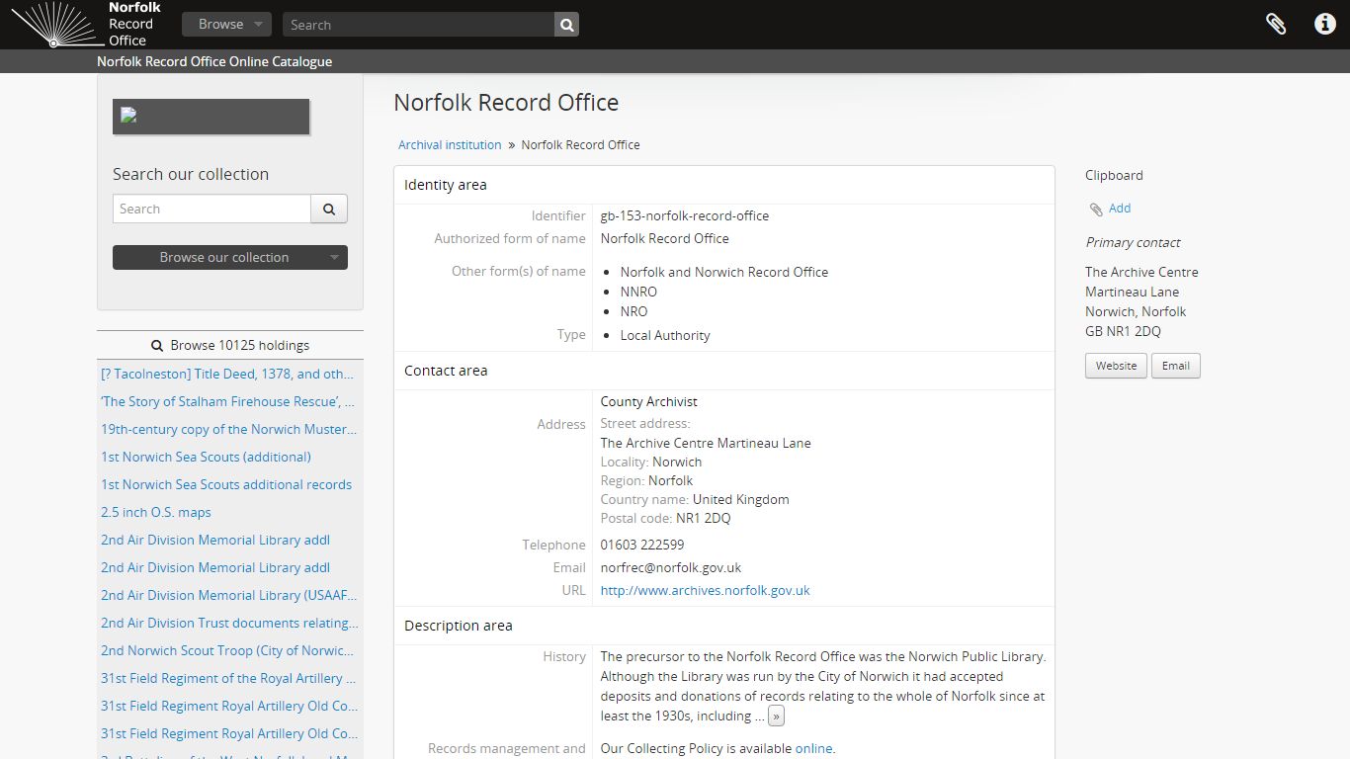The image size is (1350, 759).
Task: Click postal code NR1 2DQ in address
Action: pos(704,518)
